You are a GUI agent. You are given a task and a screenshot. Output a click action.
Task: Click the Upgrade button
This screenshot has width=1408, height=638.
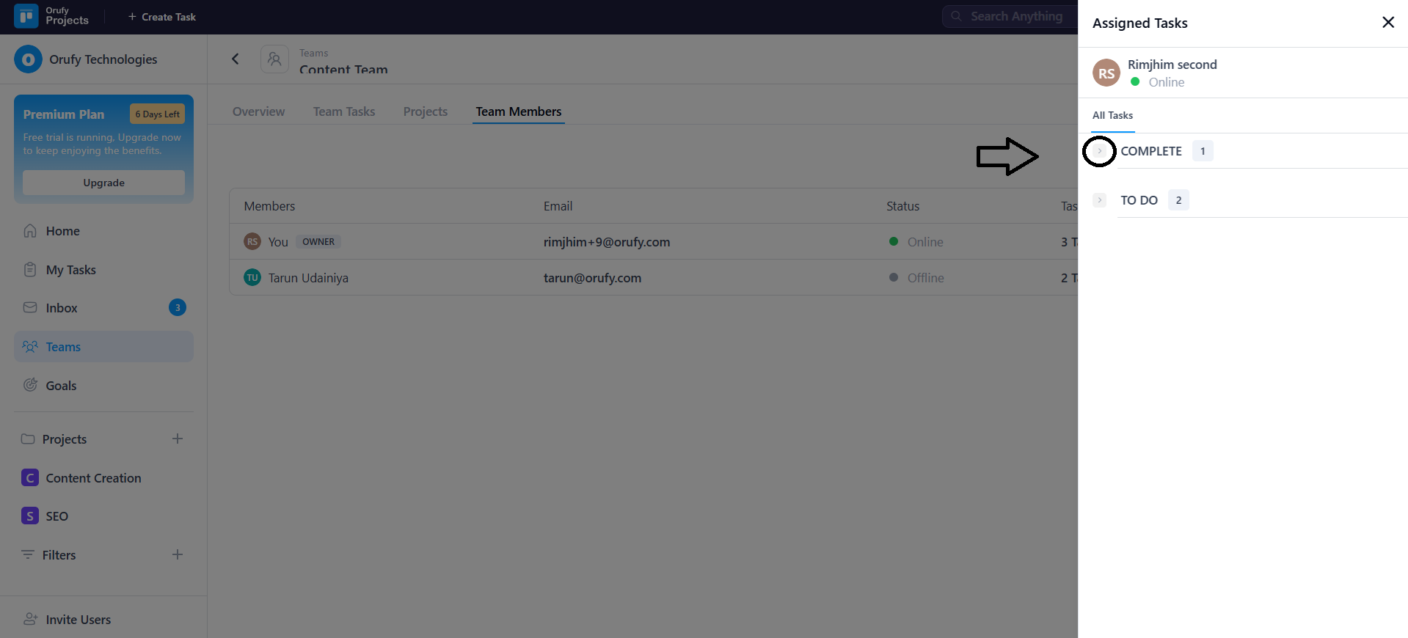tap(103, 183)
